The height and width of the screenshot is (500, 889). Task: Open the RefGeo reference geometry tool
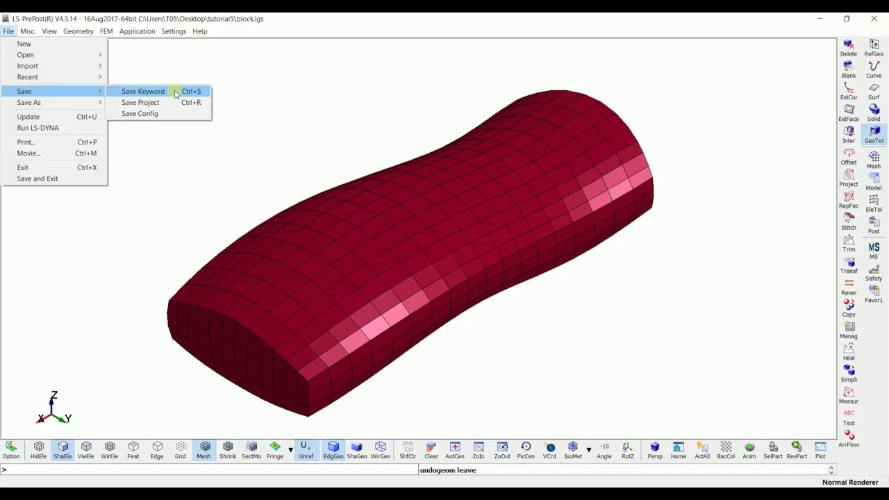click(874, 47)
